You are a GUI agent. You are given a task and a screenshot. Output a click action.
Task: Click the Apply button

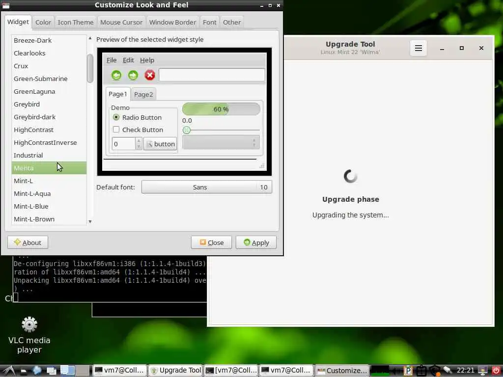pyautogui.click(x=256, y=242)
